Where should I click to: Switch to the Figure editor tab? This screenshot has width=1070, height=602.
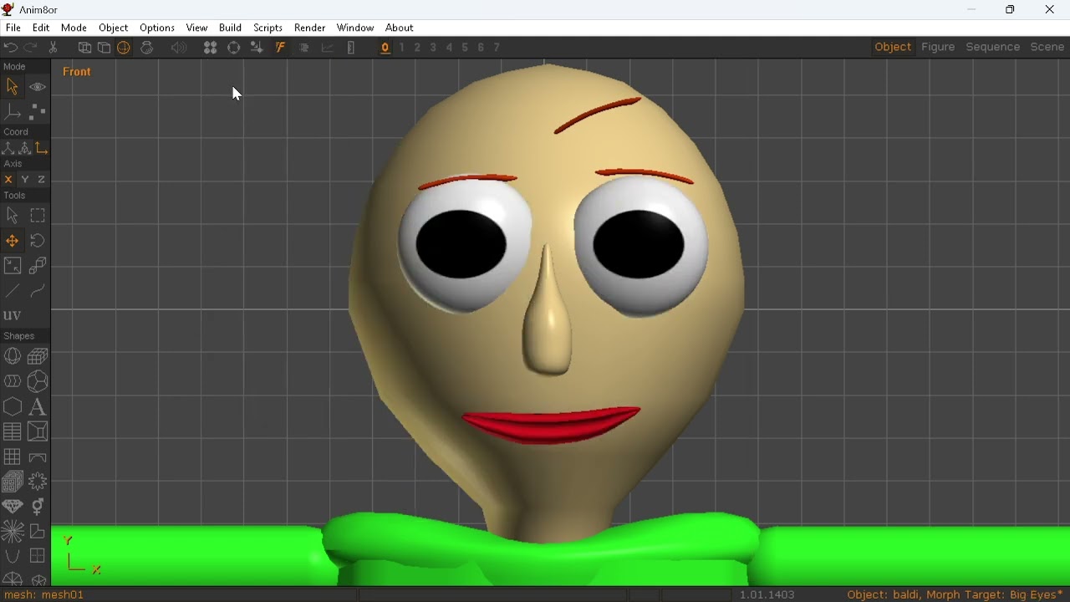tap(938, 48)
